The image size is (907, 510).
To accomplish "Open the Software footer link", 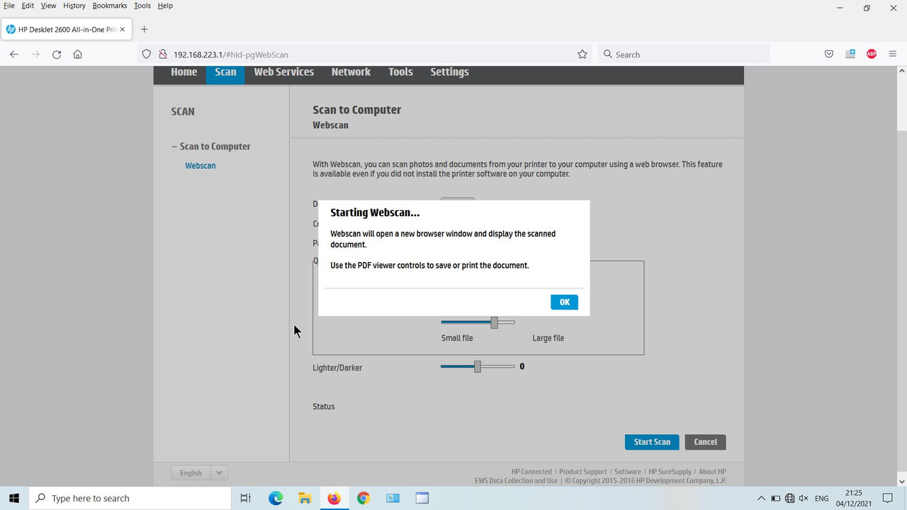I will (628, 472).
